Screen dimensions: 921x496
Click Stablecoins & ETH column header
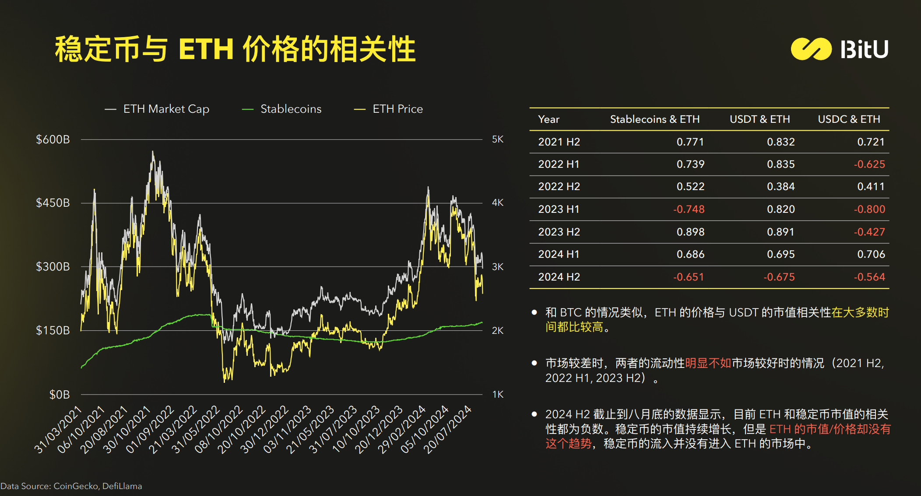pyautogui.click(x=654, y=119)
